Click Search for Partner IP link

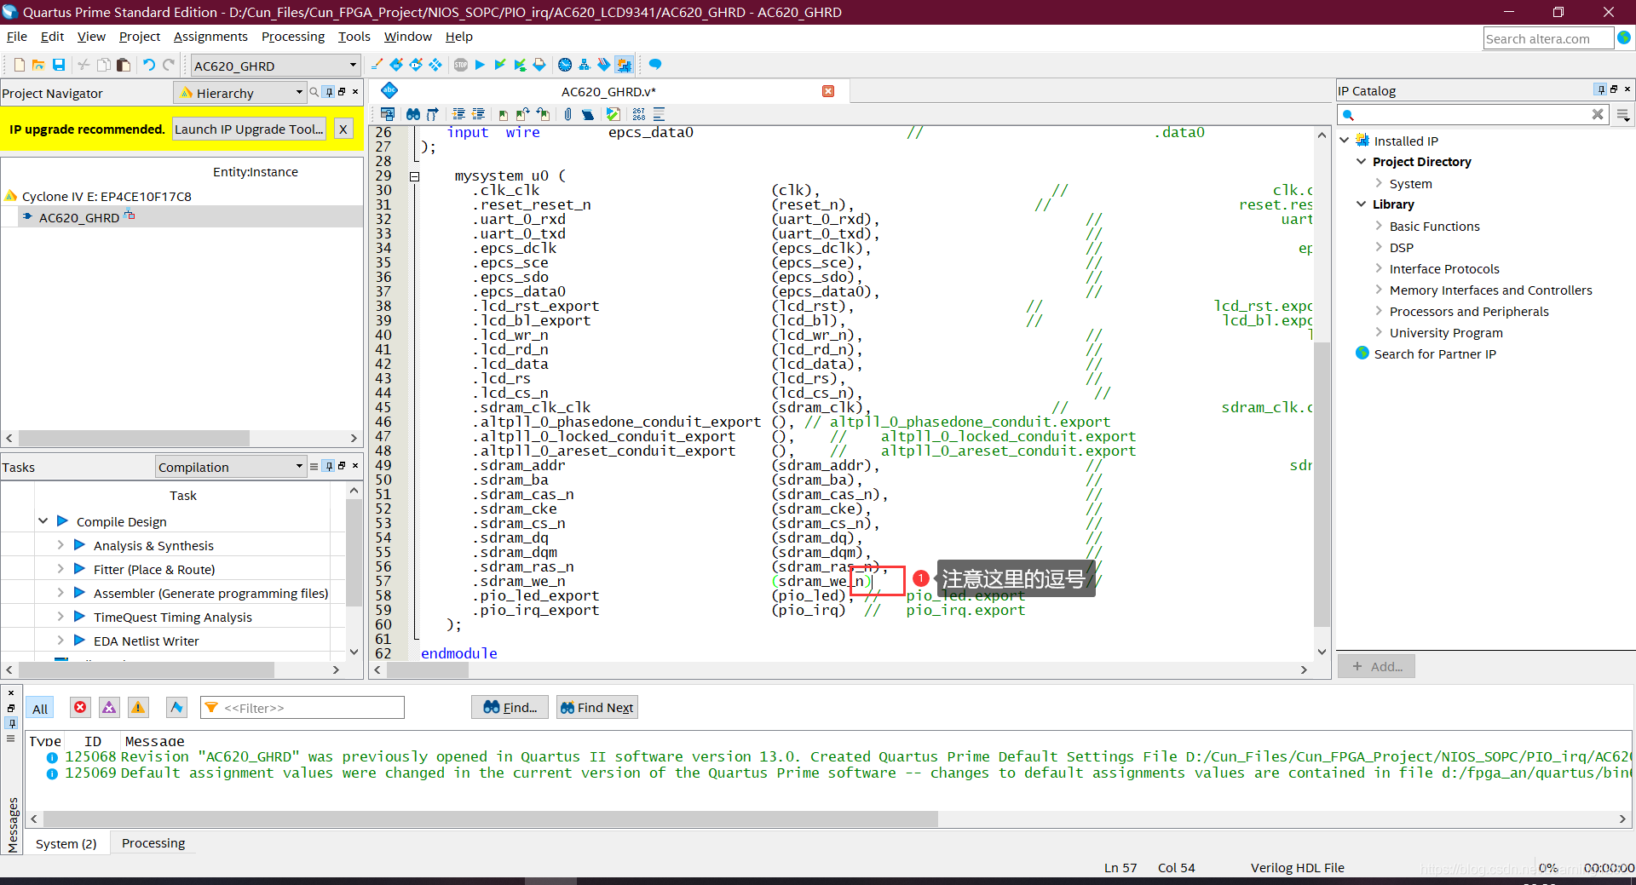1435,353
